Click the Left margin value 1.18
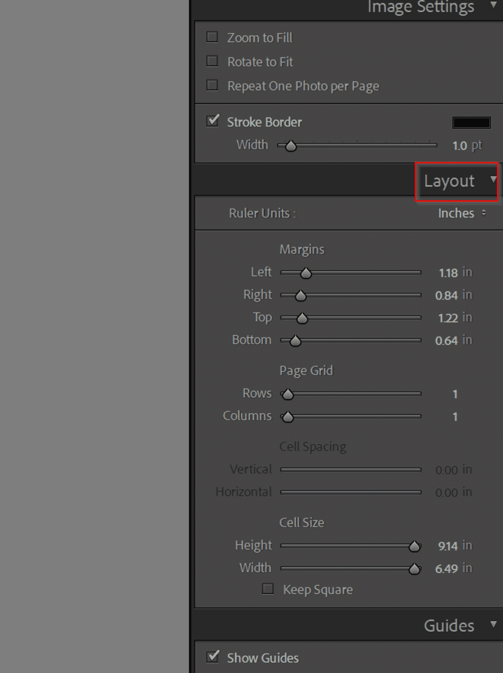This screenshot has height=673, width=503. [448, 273]
